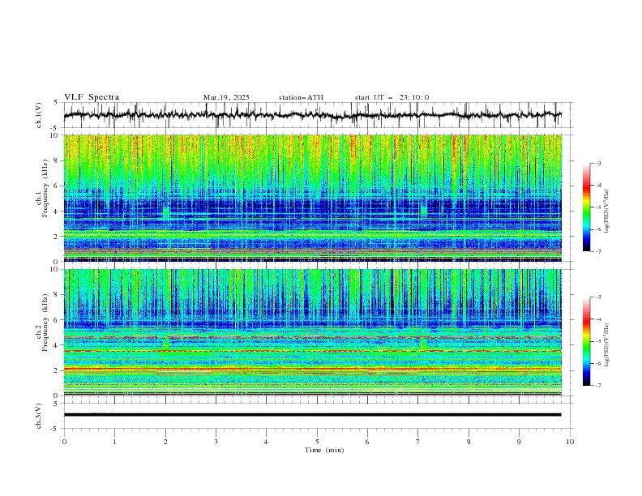642x496 pixels.
Task: Click the ch.2 spectrogram panel
Action: coord(313,332)
